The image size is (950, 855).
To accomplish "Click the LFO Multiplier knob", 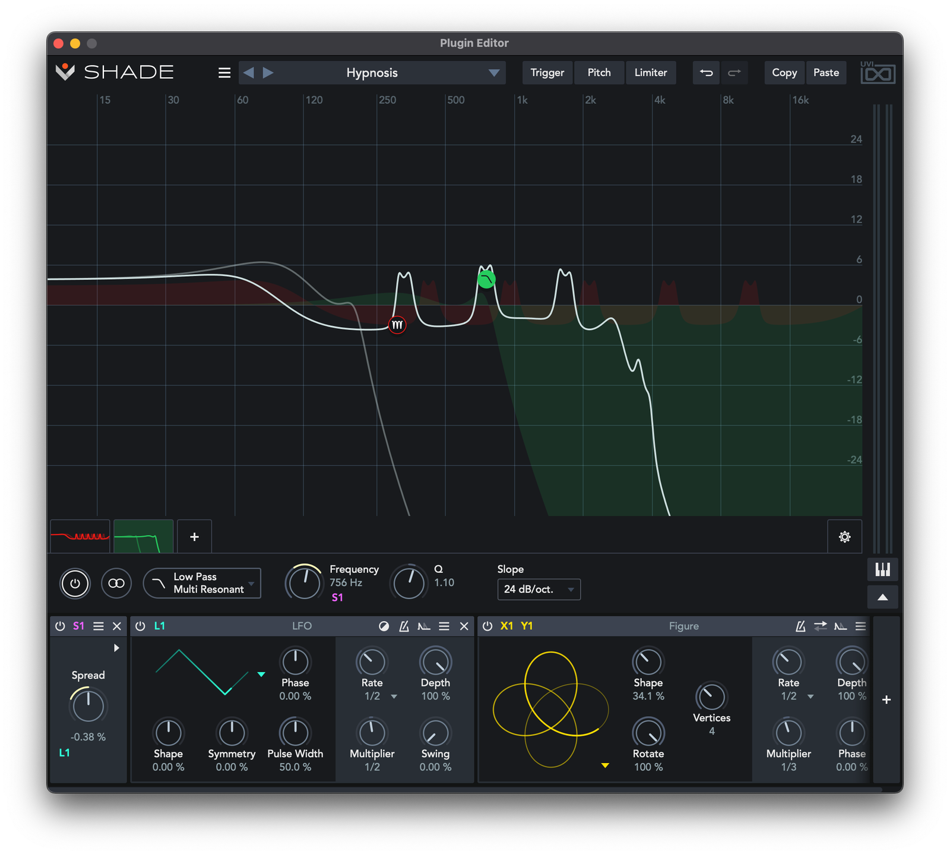I will 372,733.
